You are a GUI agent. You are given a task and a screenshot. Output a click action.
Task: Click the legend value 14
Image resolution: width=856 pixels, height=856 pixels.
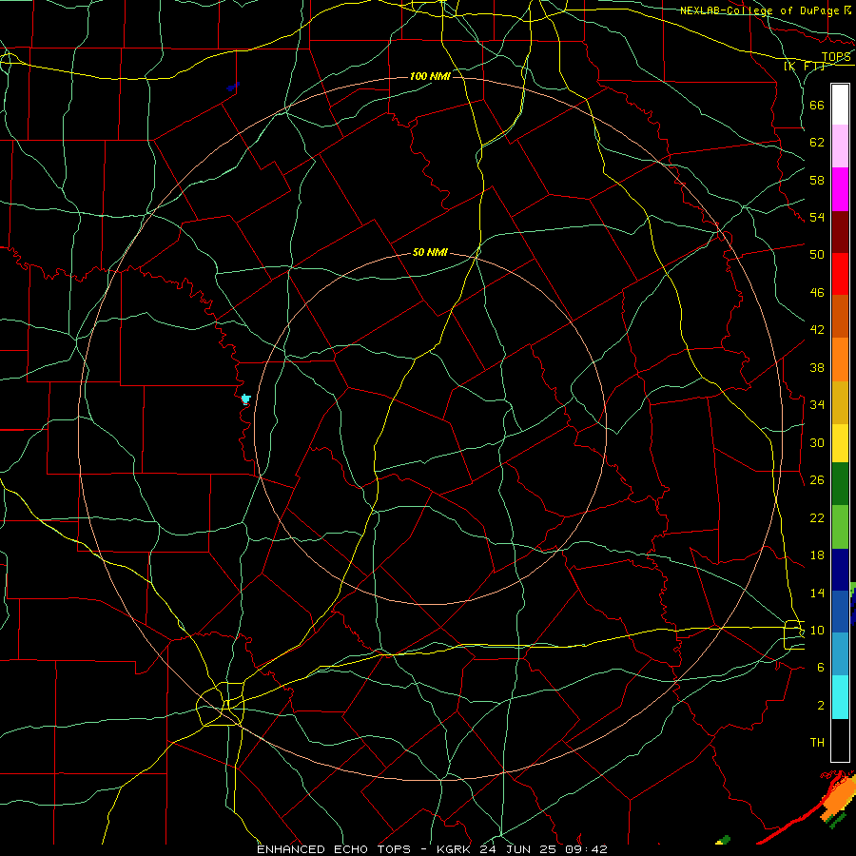point(817,593)
